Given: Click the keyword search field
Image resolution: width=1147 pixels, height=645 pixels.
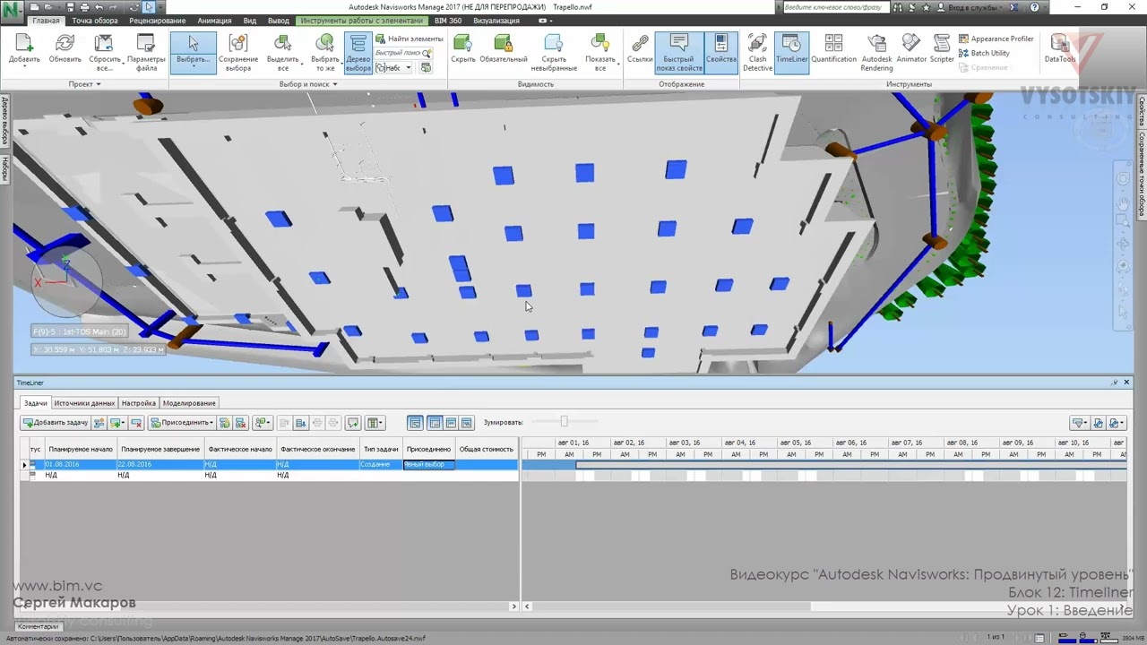Looking at the screenshot, I should [835, 7].
